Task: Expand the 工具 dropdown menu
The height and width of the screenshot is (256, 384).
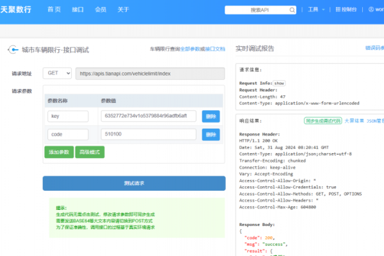Action: pyautogui.click(x=316, y=10)
